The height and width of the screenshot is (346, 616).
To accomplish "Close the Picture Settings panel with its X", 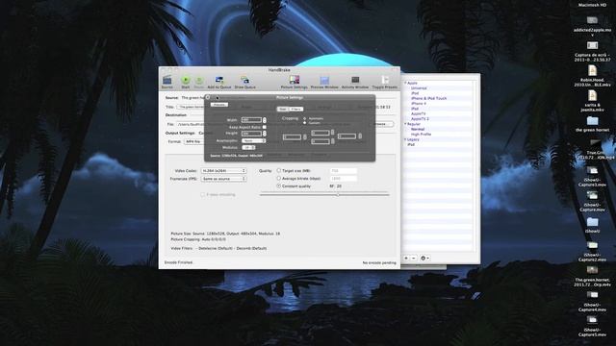I will click(x=208, y=97).
